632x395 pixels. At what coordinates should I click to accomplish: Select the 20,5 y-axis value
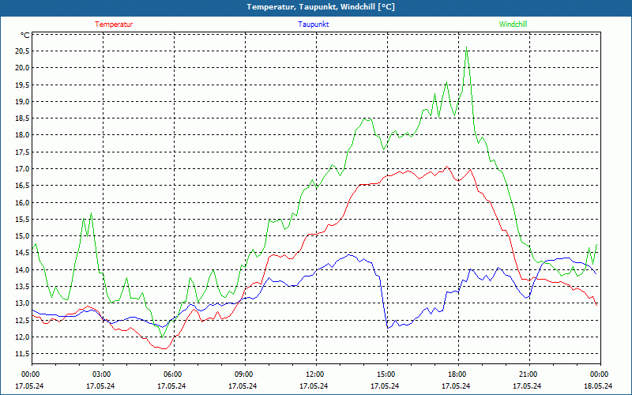[x=22, y=51]
